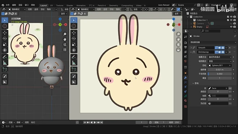Image resolution: width=238 pixels, height=134 pixels.
Task: Select the Add Cube tool in right viewport
Action: 74,70
